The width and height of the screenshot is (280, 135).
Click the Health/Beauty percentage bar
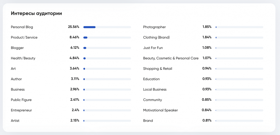[x=107, y=58]
